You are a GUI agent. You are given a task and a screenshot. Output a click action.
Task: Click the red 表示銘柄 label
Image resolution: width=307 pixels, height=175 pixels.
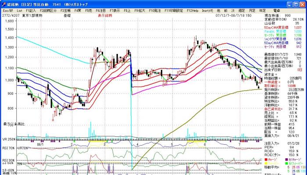pos(105,15)
